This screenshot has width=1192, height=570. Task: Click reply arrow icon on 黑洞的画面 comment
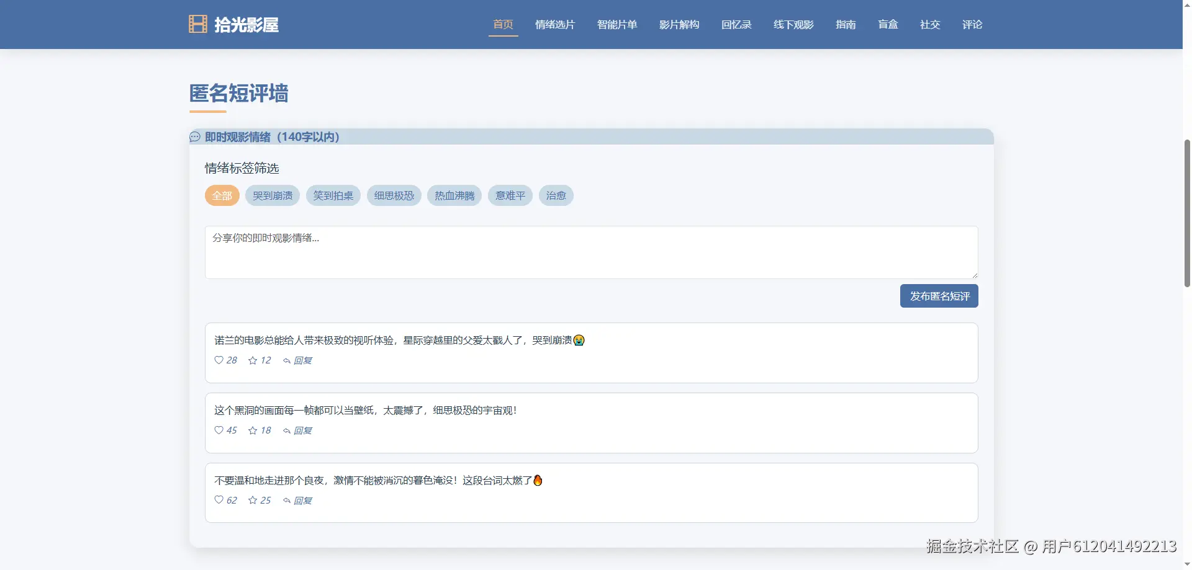(x=287, y=431)
